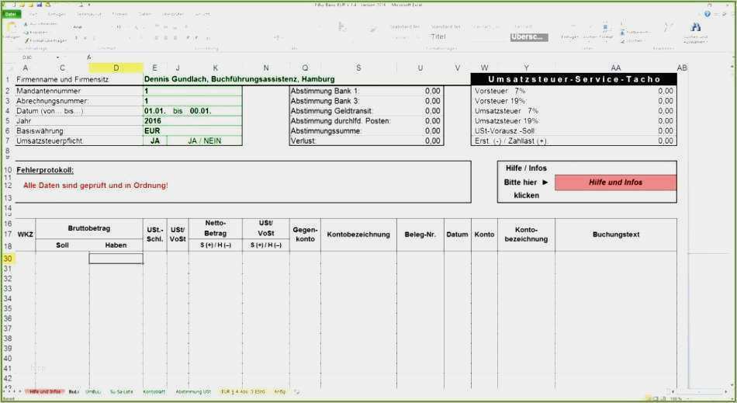Screen dimensions: 737x403
Task: Open the font size 10 dropdown
Action: pos(122,27)
